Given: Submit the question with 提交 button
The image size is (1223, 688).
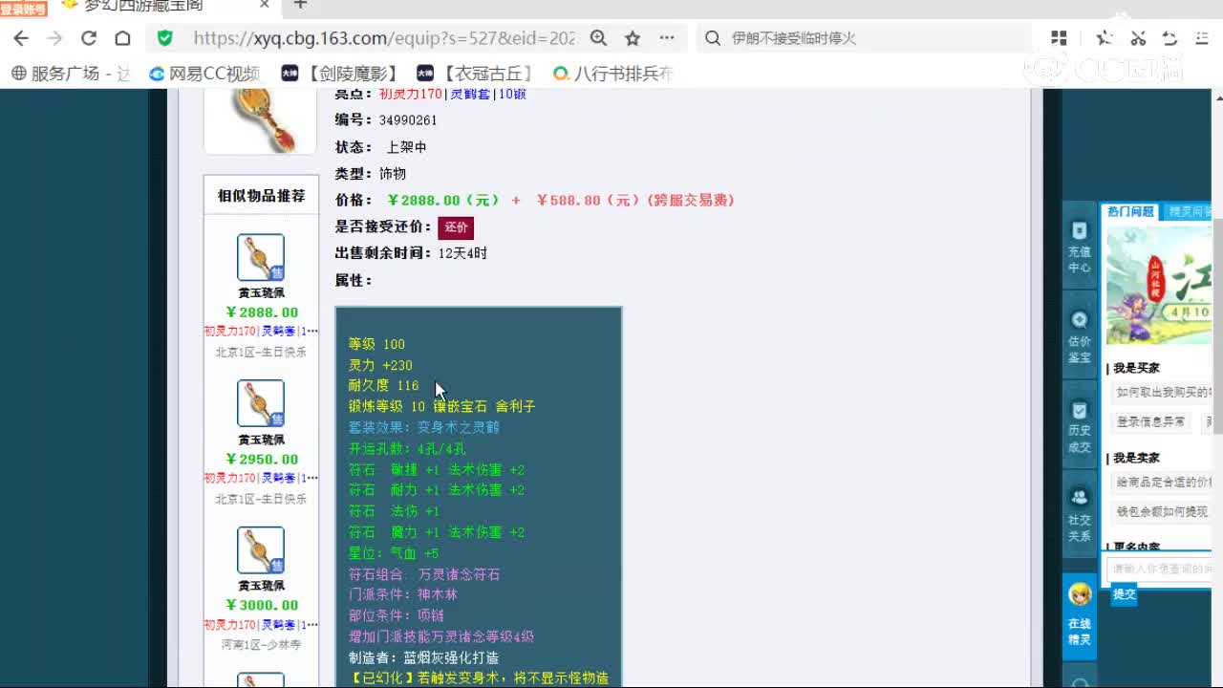Looking at the screenshot, I should [x=1125, y=594].
